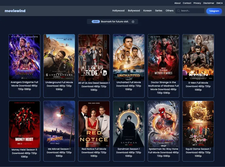Viewport: 225px width, 167px height.
Task: Open the Privacy page link
Action: tap(197, 3)
